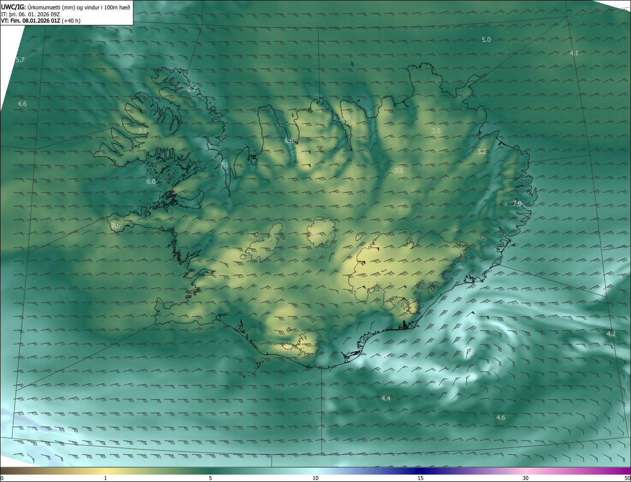Click the colorbar tick label 10
The width and height of the screenshot is (631, 482).
315,478
